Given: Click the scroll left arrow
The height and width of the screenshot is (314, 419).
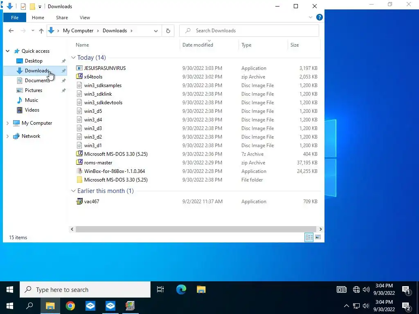Looking at the screenshot, I should (72, 229).
